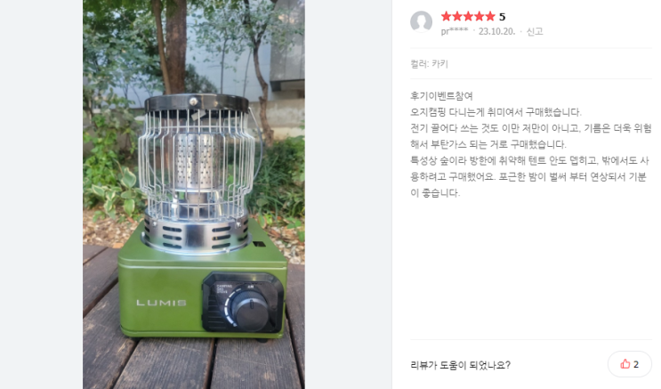Click the rating score number 5
661x389 pixels.
click(x=502, y=17)
